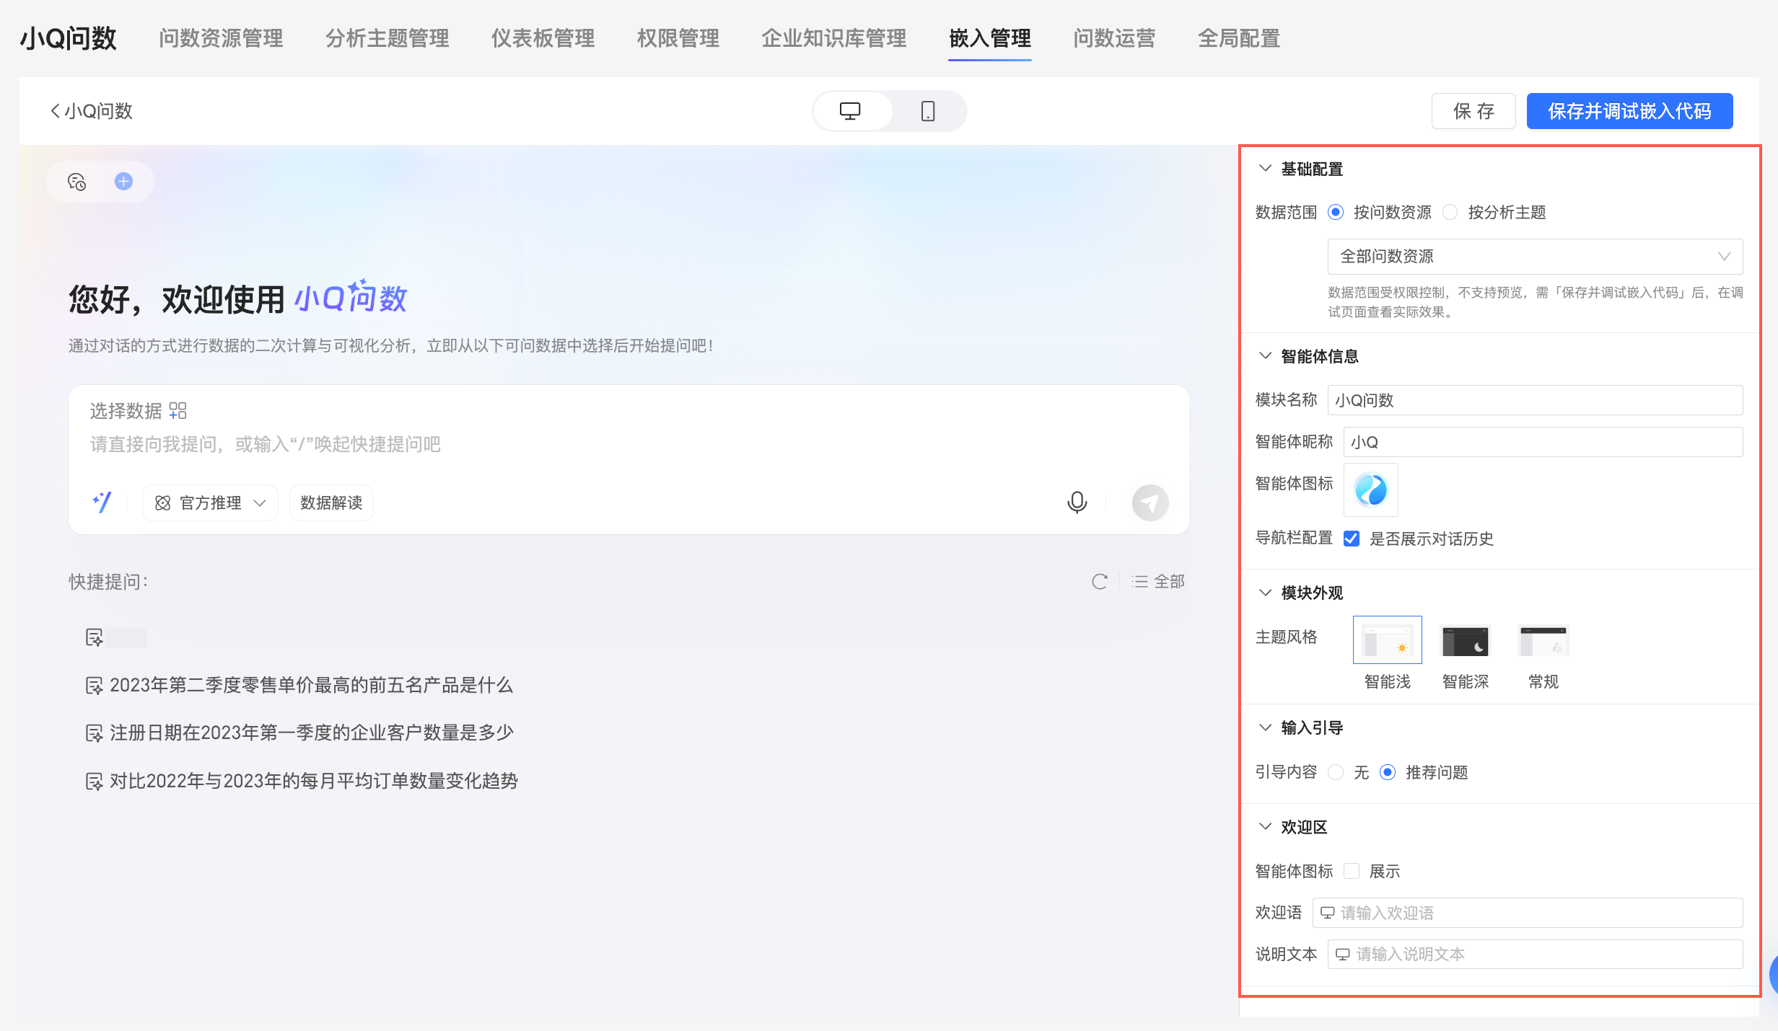Click the agent icon image
This screenshot has height=1031, width=1778.
point(1371,490)
